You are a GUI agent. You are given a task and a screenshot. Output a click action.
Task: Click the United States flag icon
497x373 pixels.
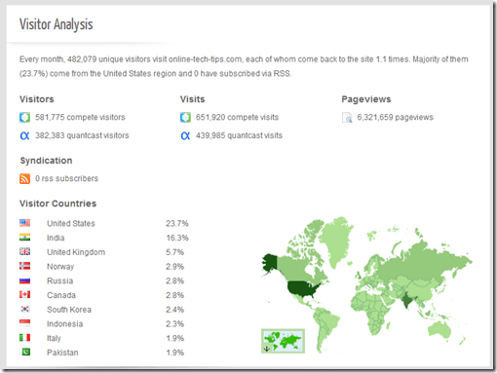(24, 223)
